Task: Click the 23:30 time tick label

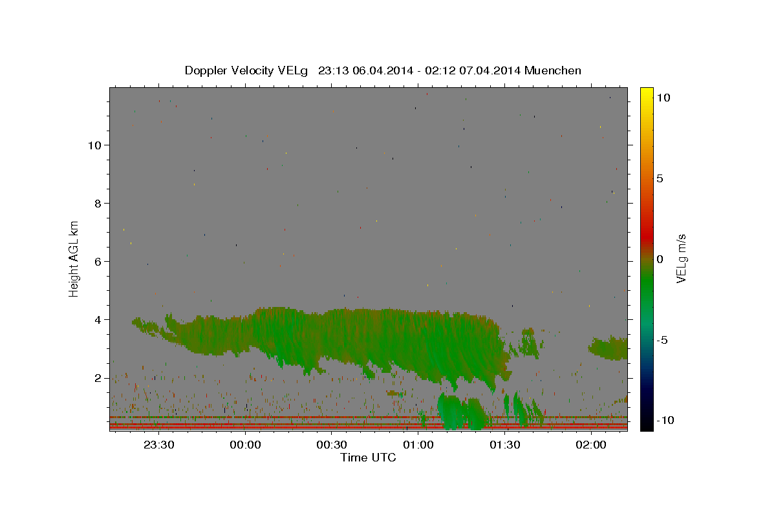Action: 158,445
